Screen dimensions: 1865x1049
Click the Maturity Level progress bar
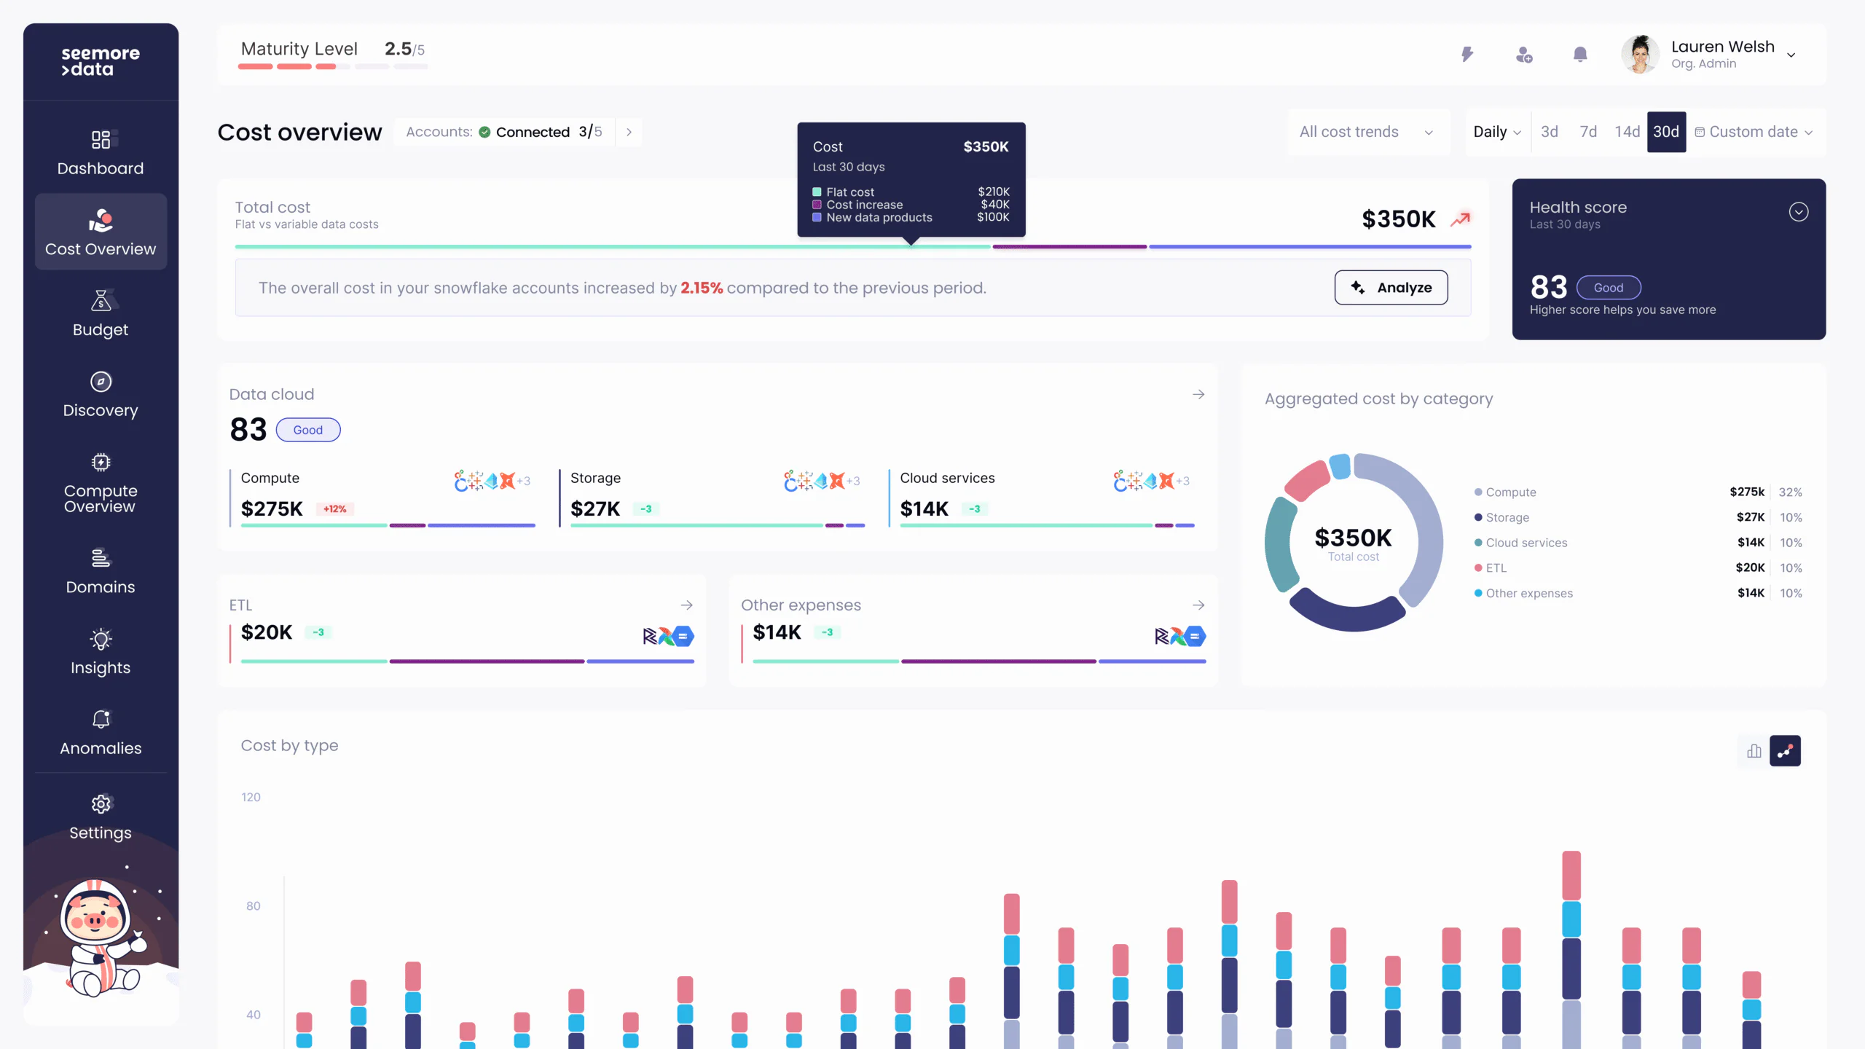tap(333, 66)
